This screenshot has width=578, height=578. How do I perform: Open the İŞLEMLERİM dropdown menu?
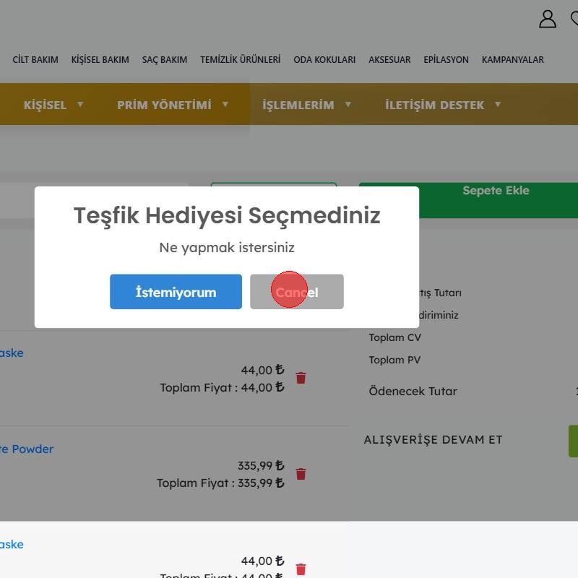(306, 105)
